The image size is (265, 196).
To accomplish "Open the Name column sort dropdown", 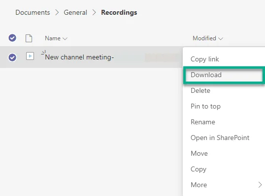I will click(x=56, y=38).
